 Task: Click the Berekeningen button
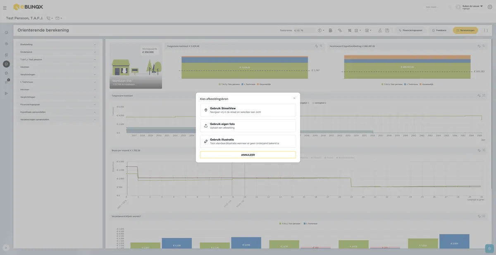coord(465,30)
